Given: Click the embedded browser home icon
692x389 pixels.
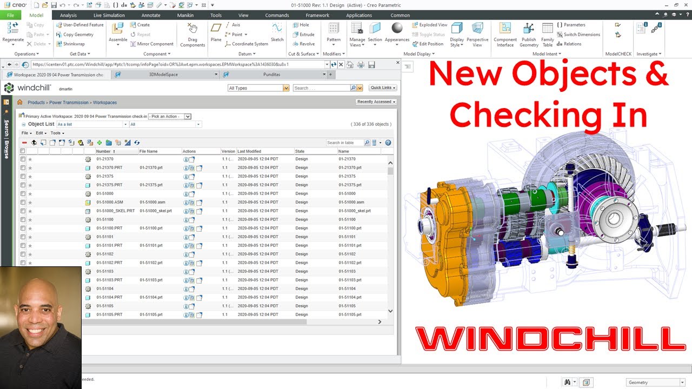Looking at the screenshot, I should pyautogui.click(x=350, y=65).
